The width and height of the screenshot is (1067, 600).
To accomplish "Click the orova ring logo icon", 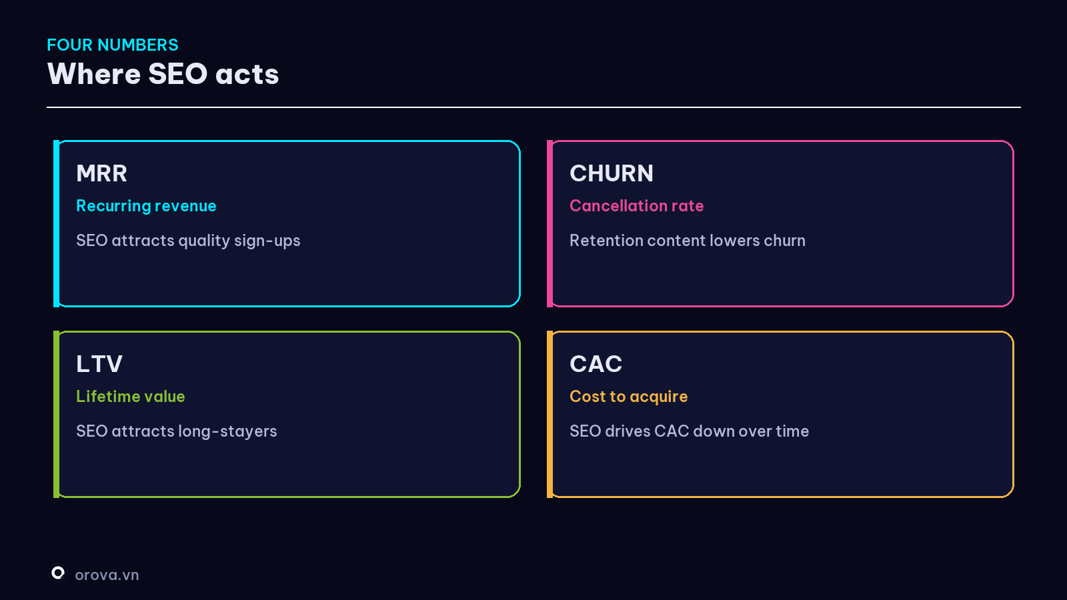I will click(x=58, y=573).
